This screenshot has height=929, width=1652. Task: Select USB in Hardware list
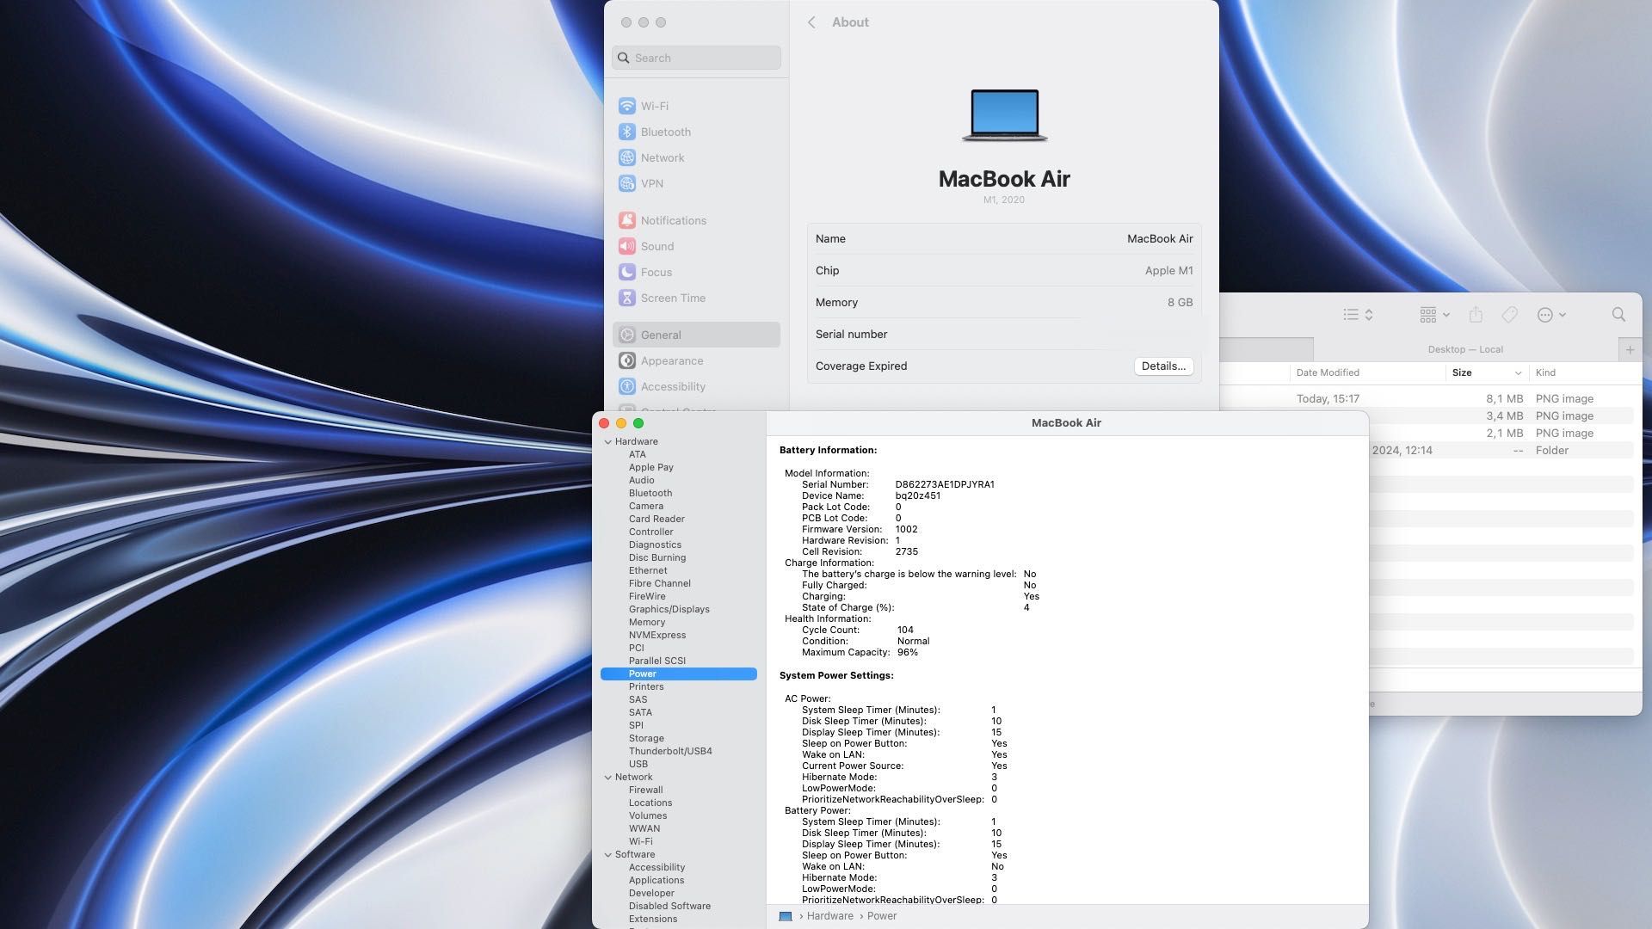coord(638,764)
